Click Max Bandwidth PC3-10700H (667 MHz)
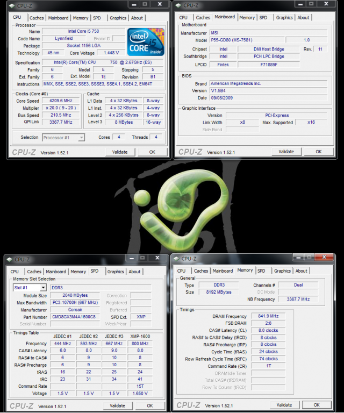The height and width of the screenshot is (413, 344). click(75, 303)
